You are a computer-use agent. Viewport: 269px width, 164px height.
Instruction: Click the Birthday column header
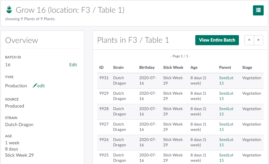[147, 67]
